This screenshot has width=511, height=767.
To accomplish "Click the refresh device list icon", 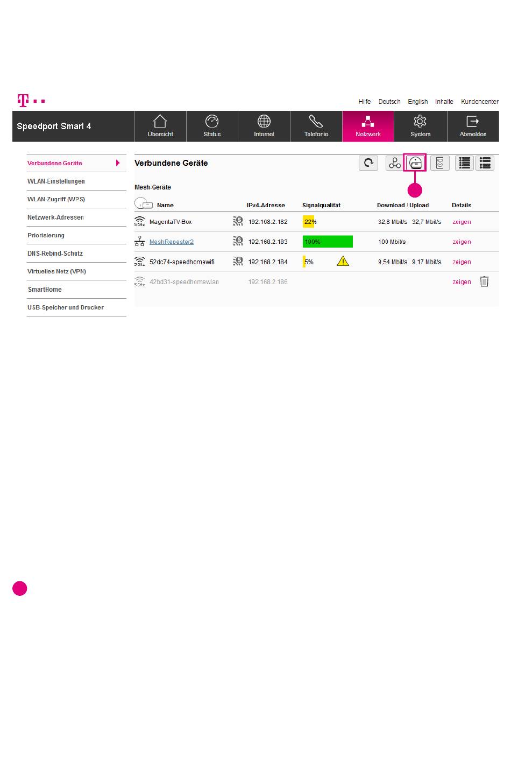I will (x=368, y=163).
